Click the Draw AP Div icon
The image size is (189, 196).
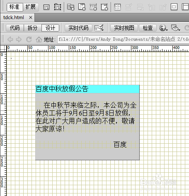click(58, 7)
